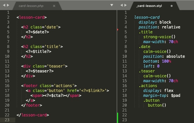Click the 'margin-top: $pad' declaration
194x123 pixels.
tap(162, 95)
